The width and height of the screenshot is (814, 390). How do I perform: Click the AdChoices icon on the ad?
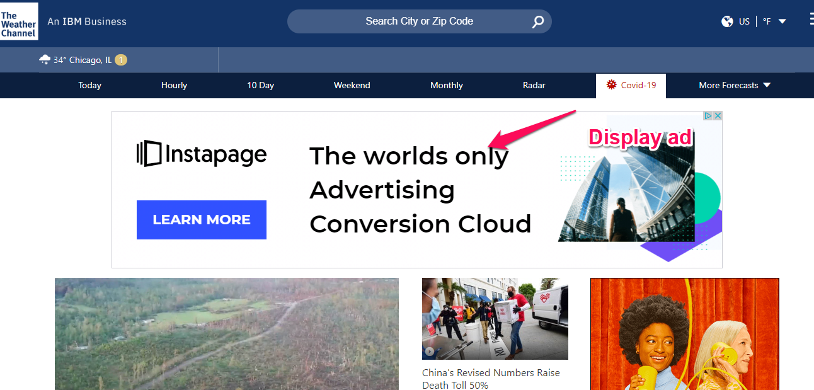[x=708, y=116]
